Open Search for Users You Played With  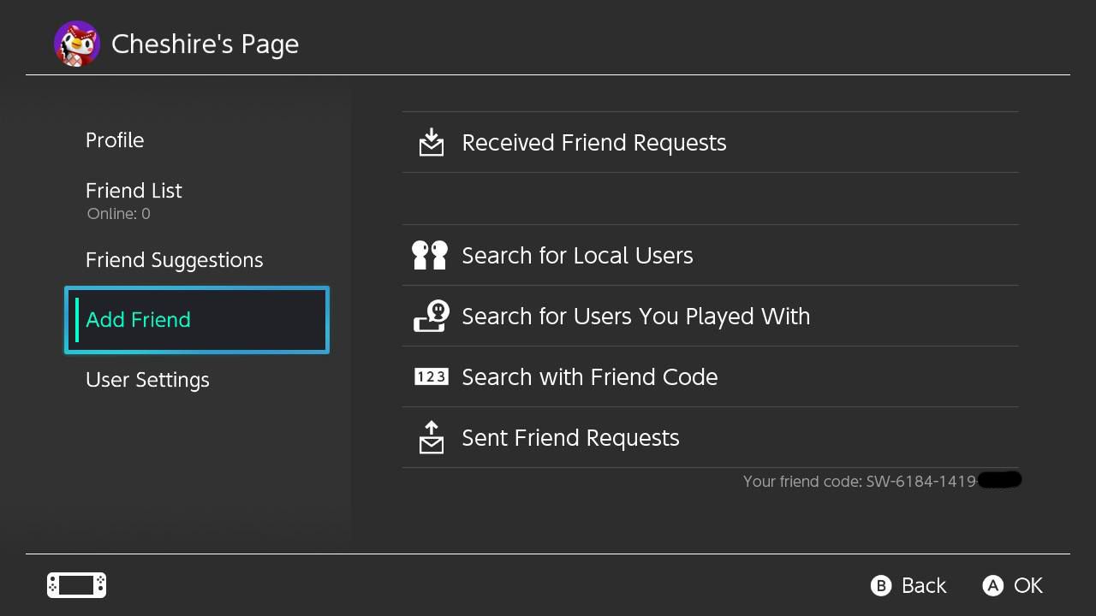click(635, 316)
